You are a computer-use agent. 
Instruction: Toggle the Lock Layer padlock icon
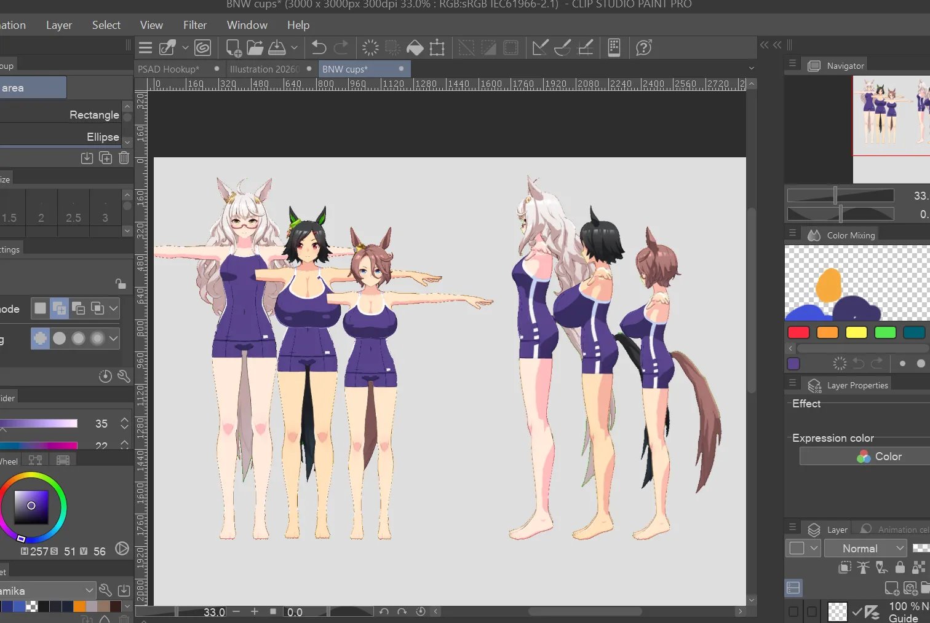[x=900, y=567]
